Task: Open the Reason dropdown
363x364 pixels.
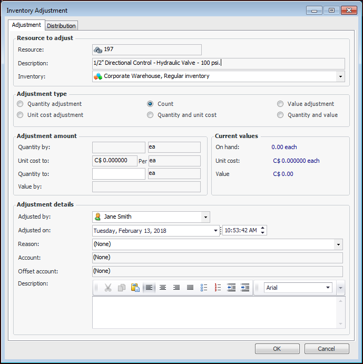Action: click(x=337, y=244)
